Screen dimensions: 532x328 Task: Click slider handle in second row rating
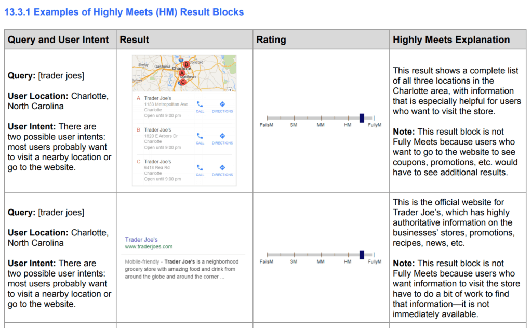(362, 255)
